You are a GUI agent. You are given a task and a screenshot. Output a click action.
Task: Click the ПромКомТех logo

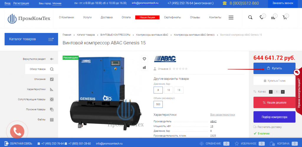tap(29, 19)
